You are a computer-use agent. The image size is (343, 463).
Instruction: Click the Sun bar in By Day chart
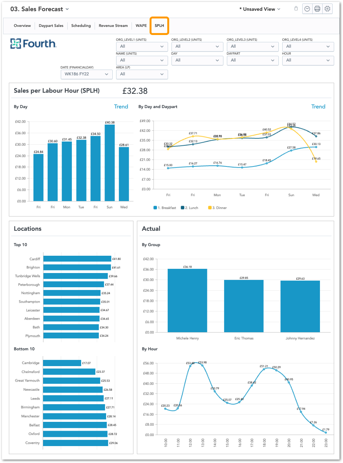click(110, 163)
